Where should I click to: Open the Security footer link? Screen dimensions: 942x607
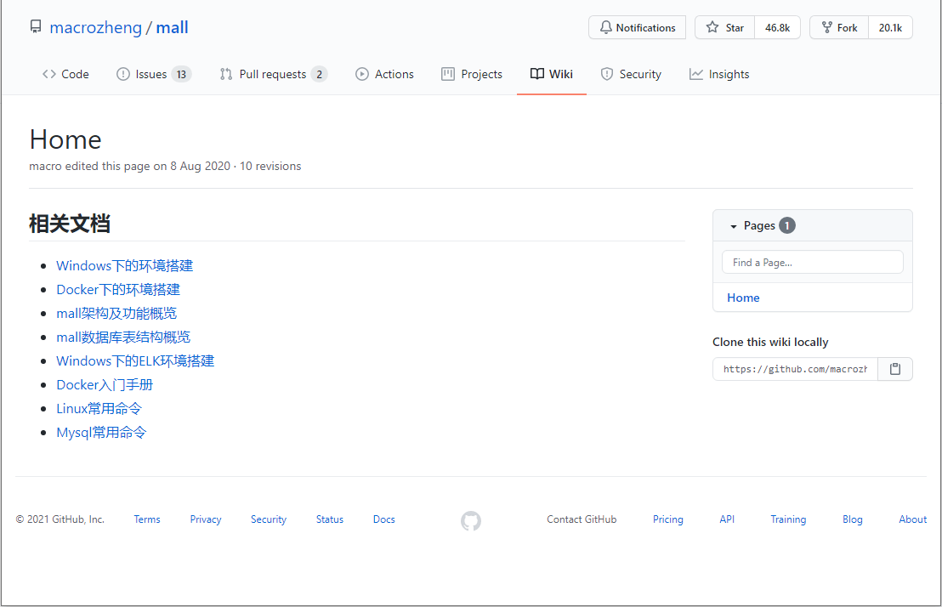click(269, 519)
